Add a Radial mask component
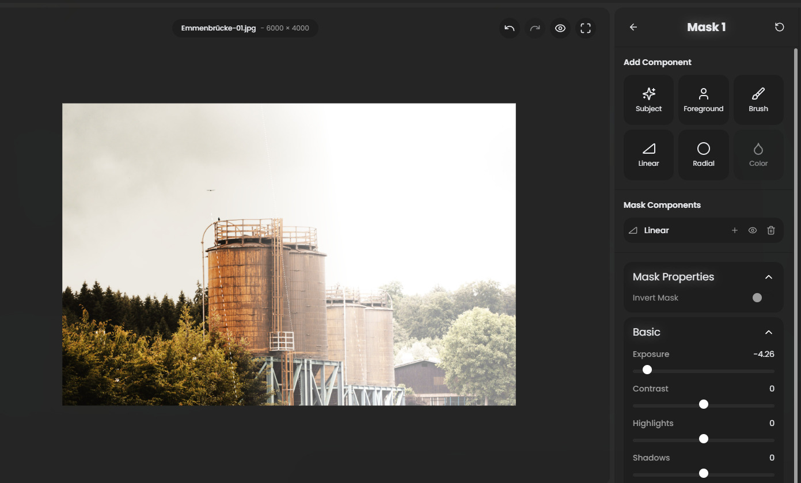 (703, 155)
